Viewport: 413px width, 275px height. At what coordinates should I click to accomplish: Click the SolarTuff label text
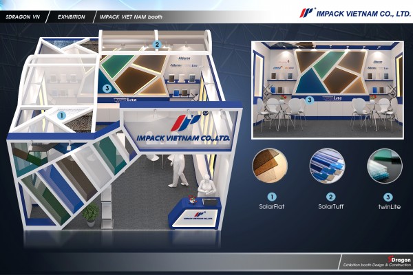click(331, 206)
